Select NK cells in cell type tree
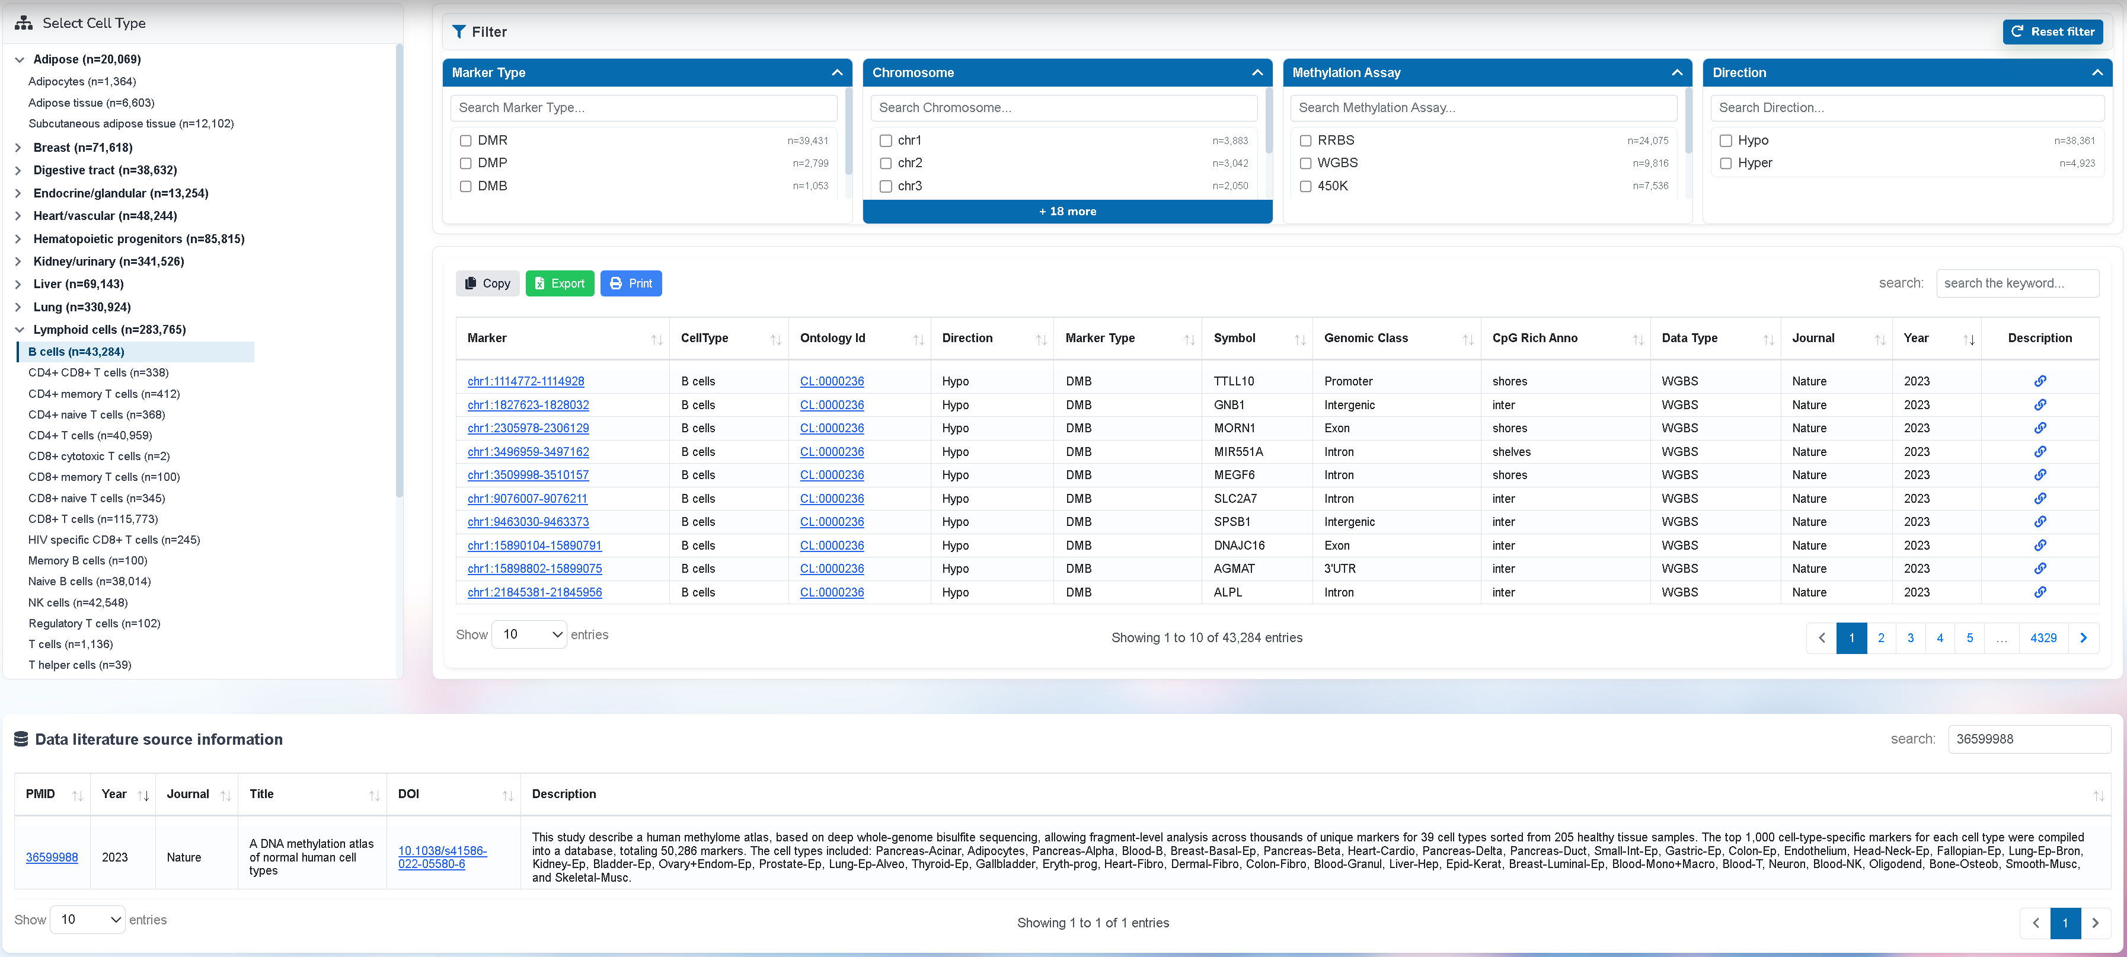This screenshot has width=2127, height=957. [78, 603]
